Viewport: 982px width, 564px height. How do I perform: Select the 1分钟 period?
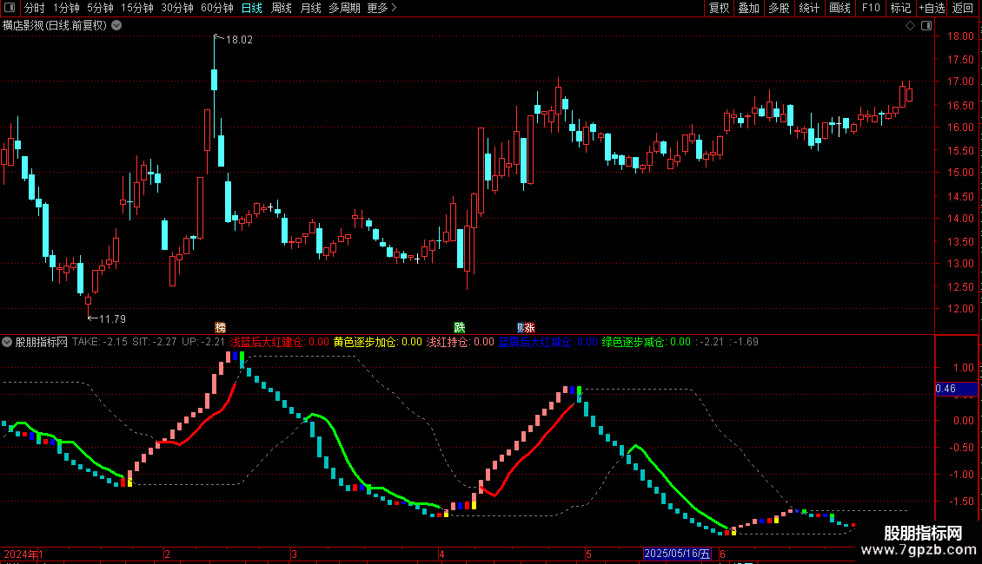click(x=66, y=8)
